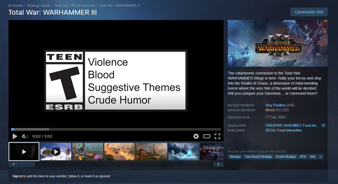Open Very Positive recent reviews
Screen dimensions: 338x184
(275, 105)
